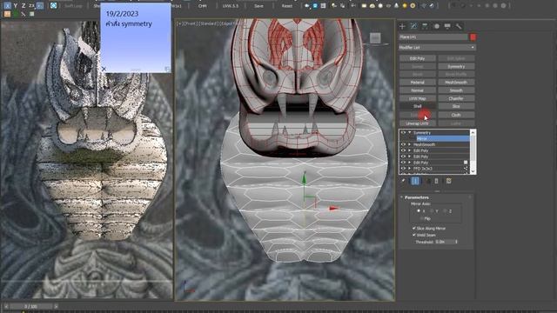Toggle Show End Result icon under the stack
This screenshot has height=313, width=557.
click(415, 181)
